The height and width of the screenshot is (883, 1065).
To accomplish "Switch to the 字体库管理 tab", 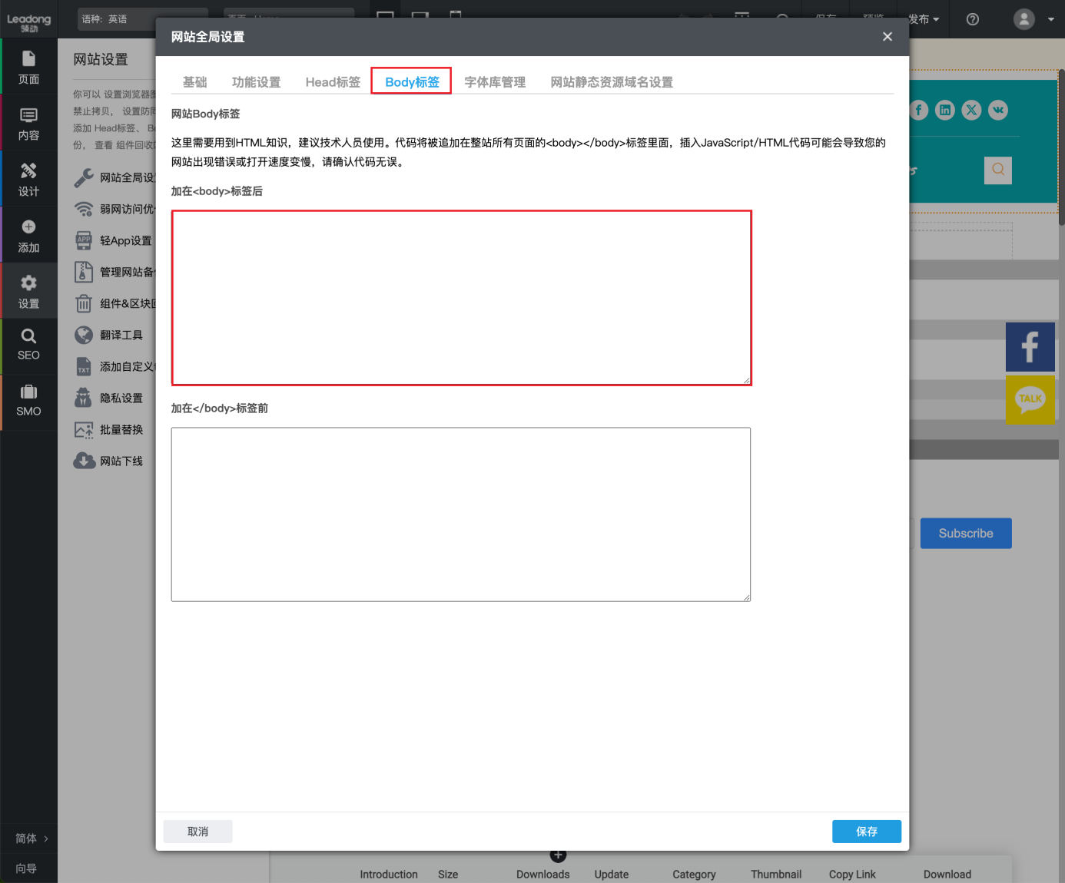I will click(495, 82).
